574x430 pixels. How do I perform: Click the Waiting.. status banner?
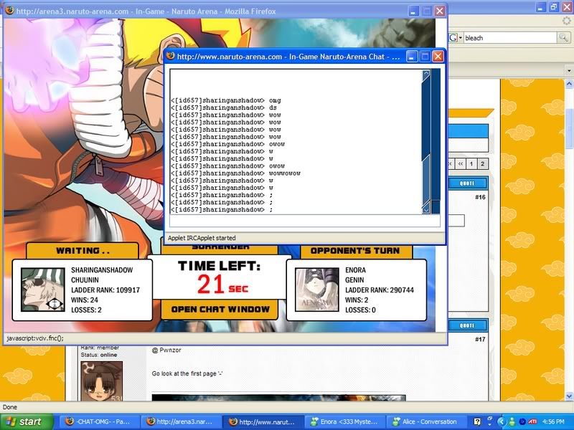pyautogui.click(x=83, y=251)
